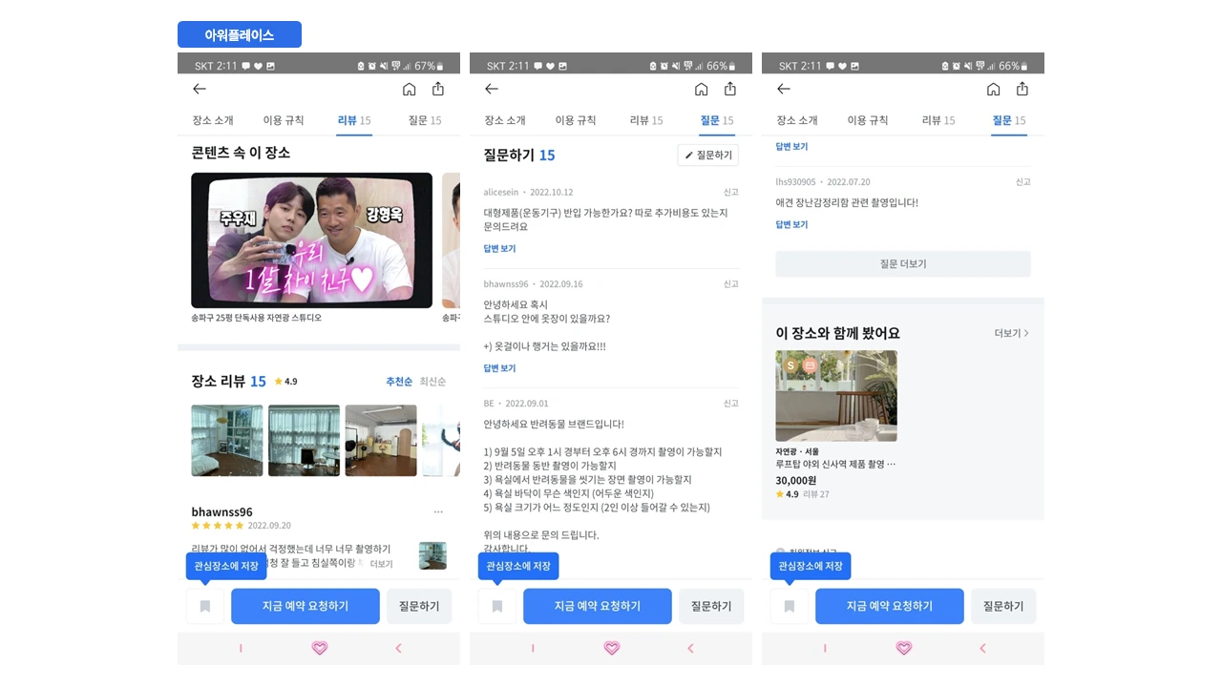
Task: Open the 루프탑 야외 신사역 place thumbnail
Action: [x=836, y=396]
